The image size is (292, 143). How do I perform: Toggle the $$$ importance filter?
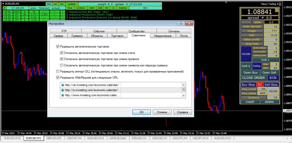pos(100,8)
